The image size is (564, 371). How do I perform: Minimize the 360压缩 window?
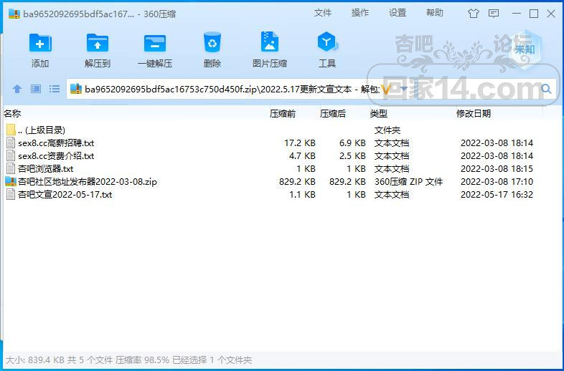pos(517,14)
